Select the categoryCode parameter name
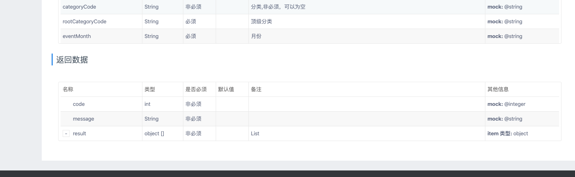This screenshot has height=177, width=575. pos(79,7)
